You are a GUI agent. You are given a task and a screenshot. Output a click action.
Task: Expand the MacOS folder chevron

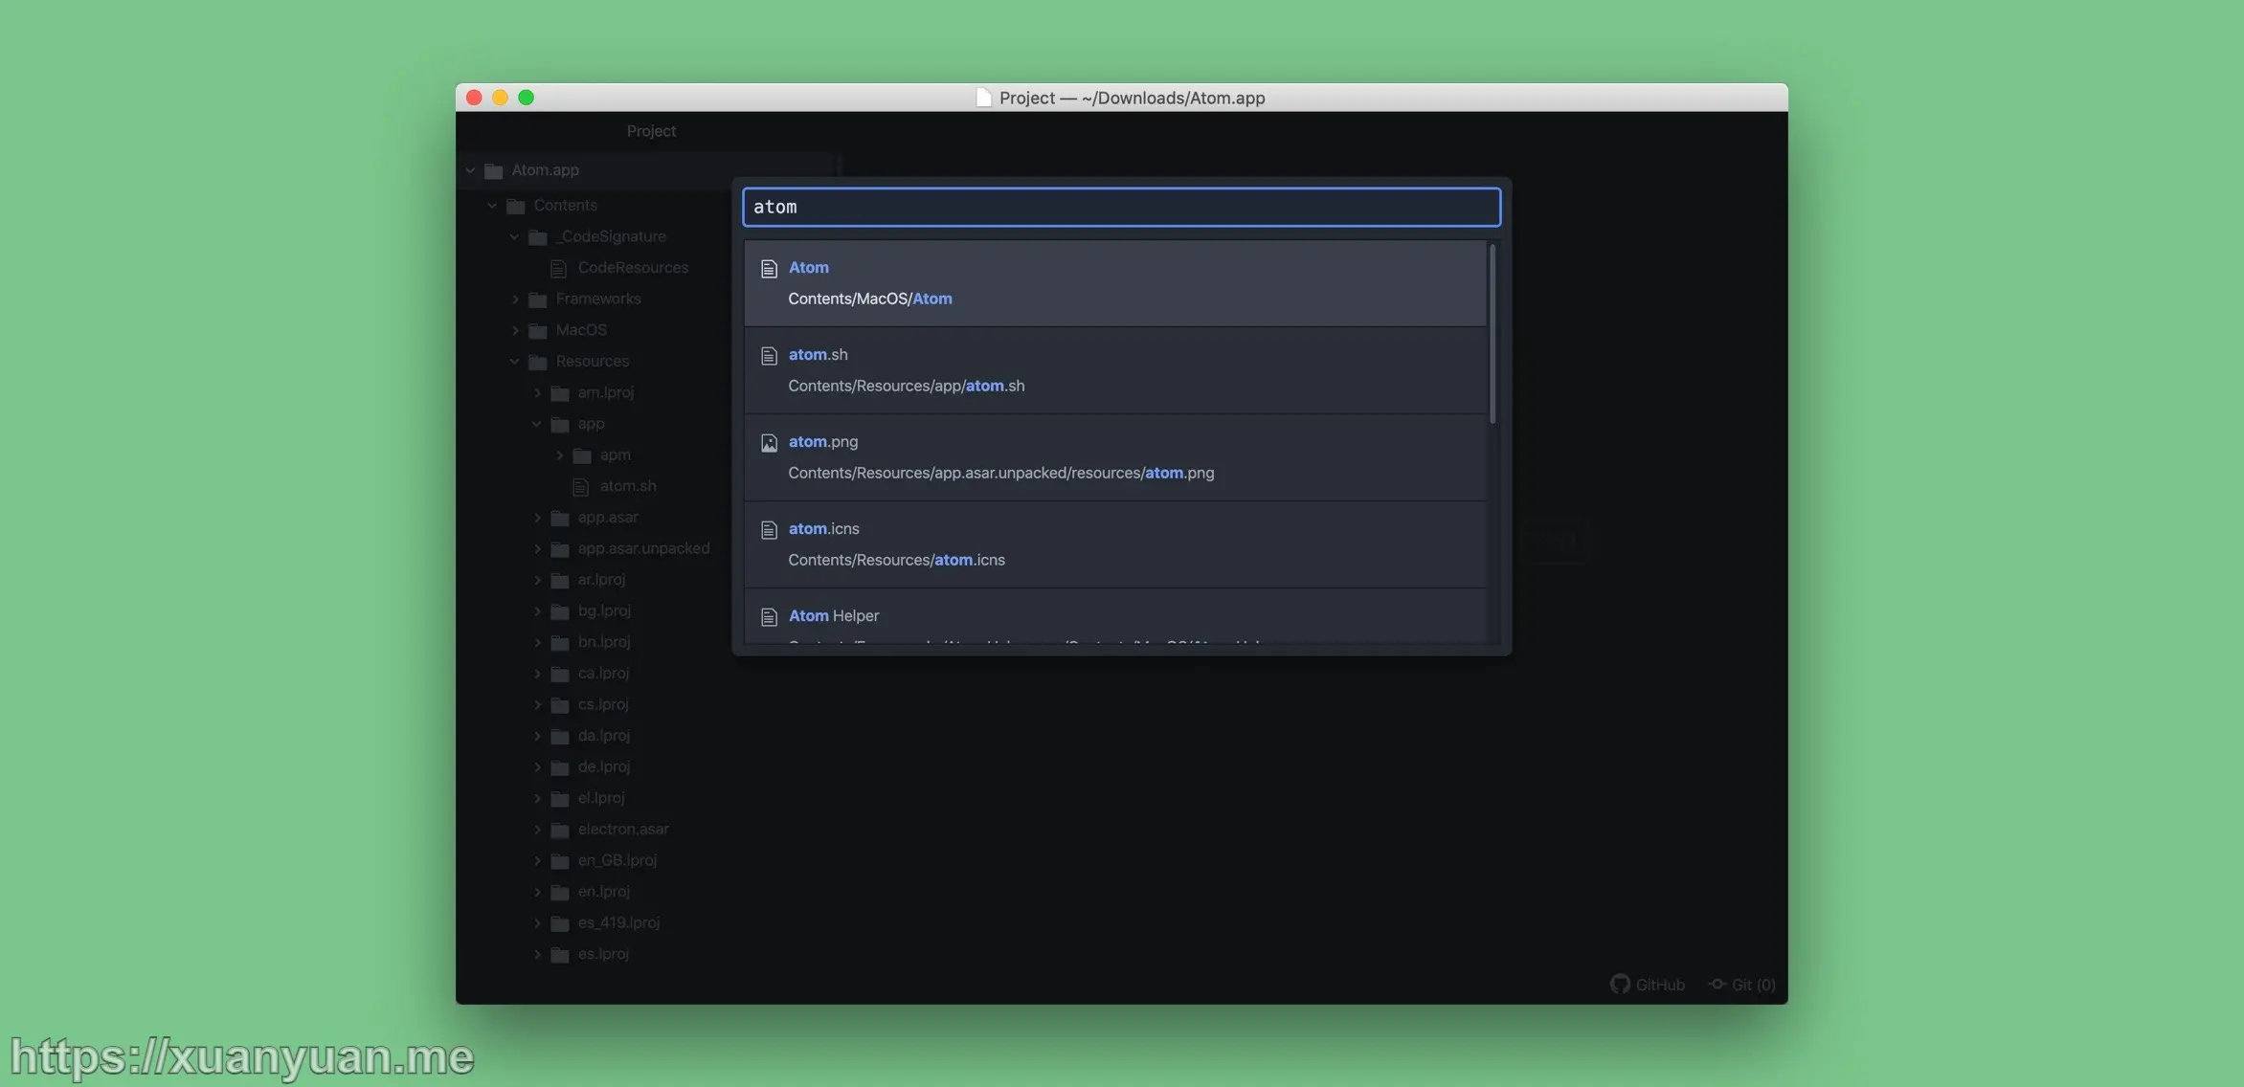click(x=515, y=331)
